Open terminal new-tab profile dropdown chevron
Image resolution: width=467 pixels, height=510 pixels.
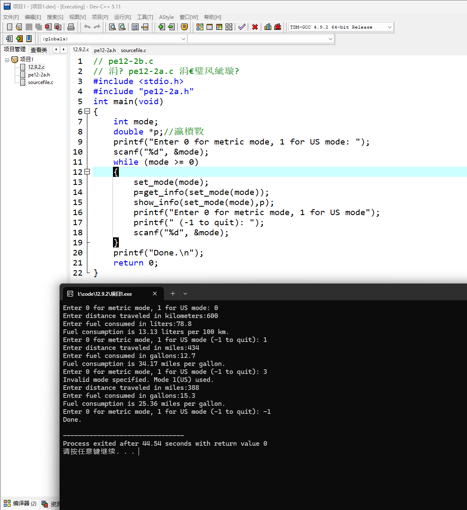pos(185,294)
